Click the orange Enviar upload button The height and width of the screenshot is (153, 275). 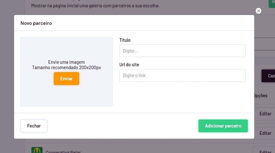coord(66,79)
